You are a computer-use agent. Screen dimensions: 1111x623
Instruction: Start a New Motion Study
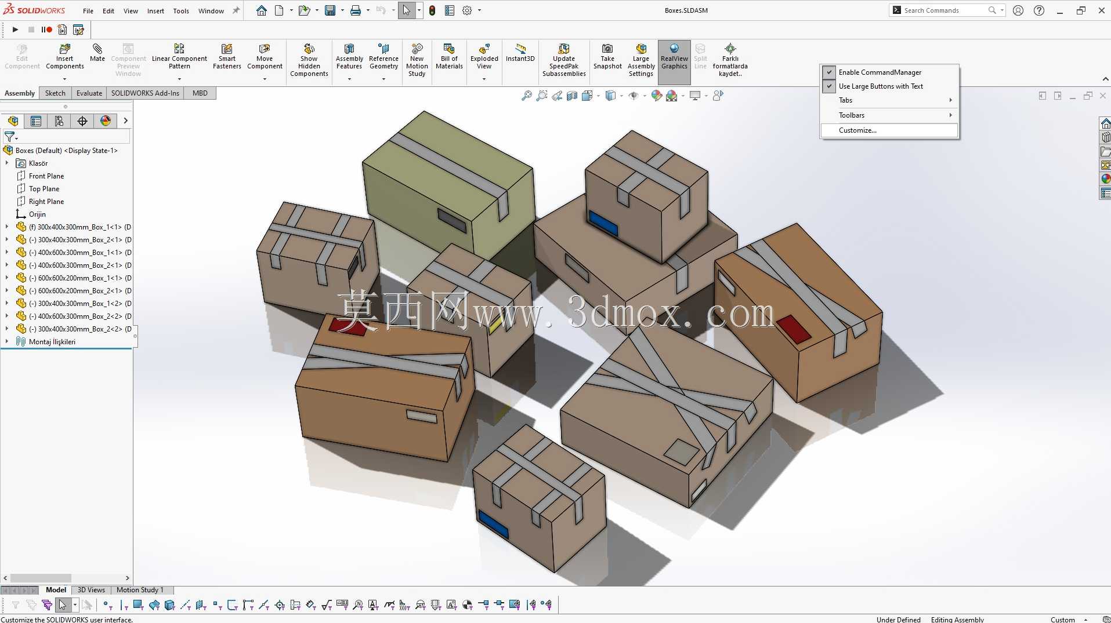coord(417,60)
